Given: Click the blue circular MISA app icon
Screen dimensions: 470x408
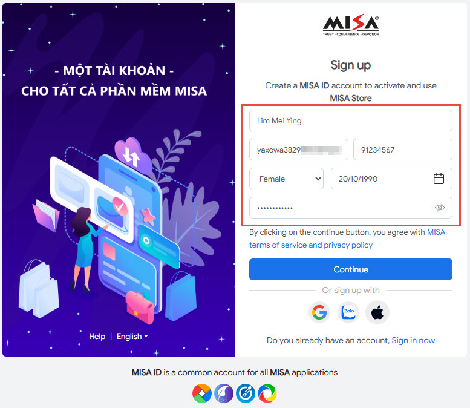Looking at the screenshot, I should [x=246, y=393].
